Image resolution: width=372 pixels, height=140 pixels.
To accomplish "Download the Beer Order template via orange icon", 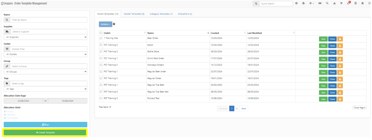I will coord(340,39).
